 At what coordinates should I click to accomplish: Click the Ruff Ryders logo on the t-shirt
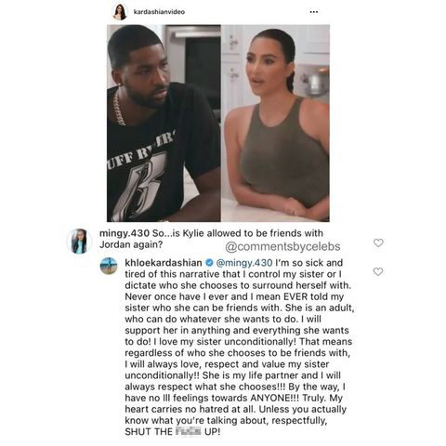click(142, 177)
